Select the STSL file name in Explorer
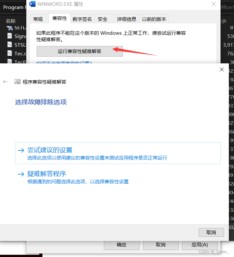This screenshot has height=257, width=234. click(x=20, y=45)
